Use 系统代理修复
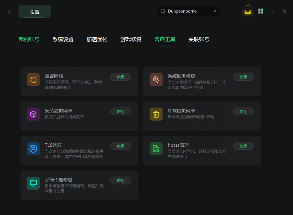This screenshot has width=293, height=215. click(x=121, y=180)
